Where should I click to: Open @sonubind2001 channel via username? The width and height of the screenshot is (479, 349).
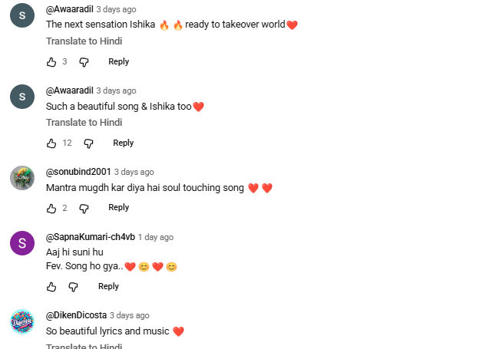pos(78,172)
